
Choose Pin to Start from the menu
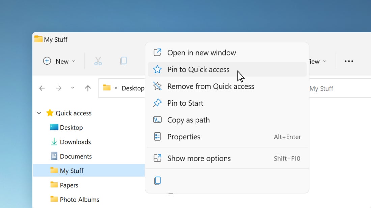pyautogui.click(x=185, y=103)
